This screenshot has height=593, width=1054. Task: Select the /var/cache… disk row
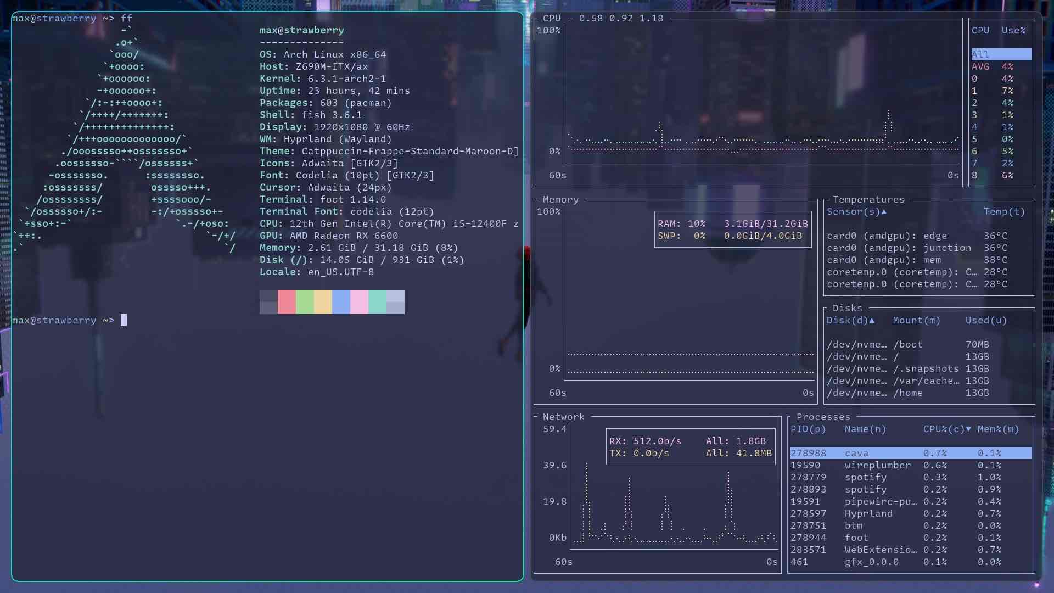(x=929, y=381)
